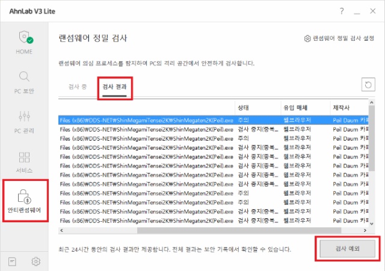The height and width of the screenshot is (271, 385).
Task: Click the horizontal scrollbar right arrow
Action: pos(365,231)
